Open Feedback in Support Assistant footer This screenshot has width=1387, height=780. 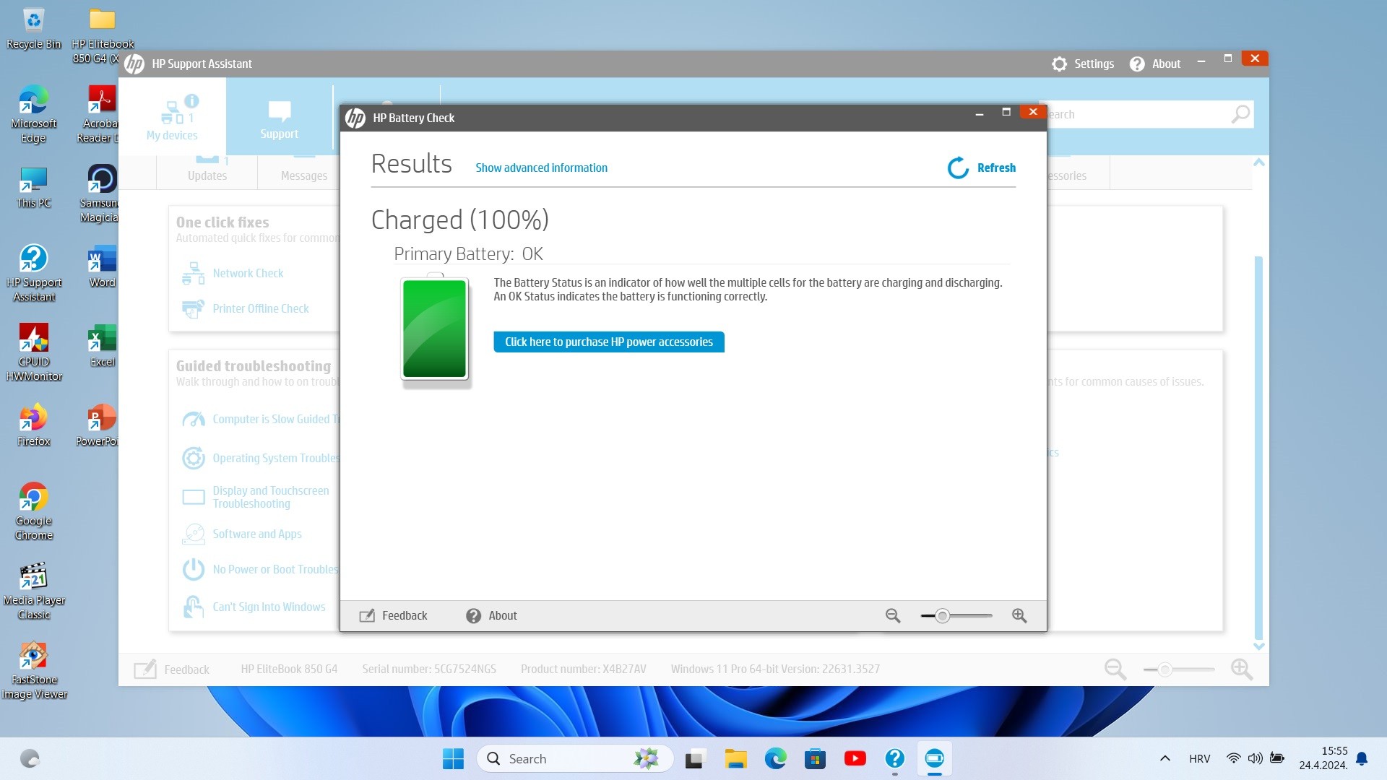click(171, 669)
